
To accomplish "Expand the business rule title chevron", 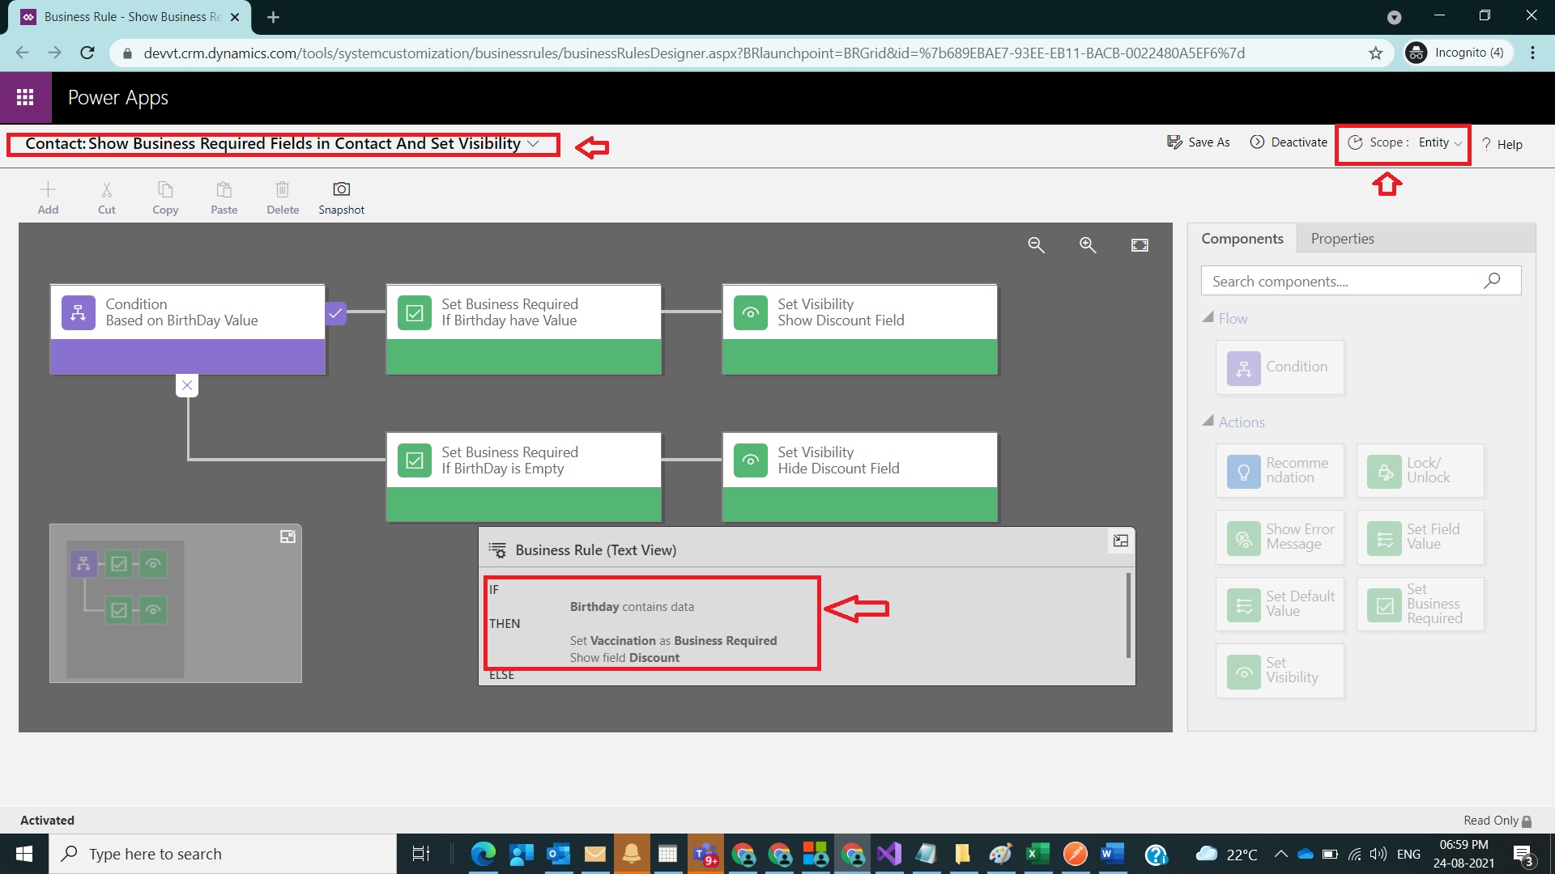I will (533, 144).
